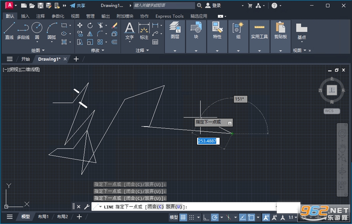Open the Utilities (实用工具) panel dropdown
Image resolution: width=352 pixels, height=224 pixels.
pos(259,51)
